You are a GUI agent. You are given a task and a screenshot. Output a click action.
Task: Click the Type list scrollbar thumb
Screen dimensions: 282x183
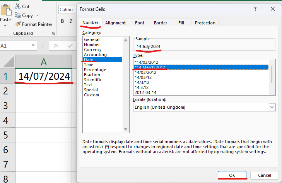click(x=272, y=75)
